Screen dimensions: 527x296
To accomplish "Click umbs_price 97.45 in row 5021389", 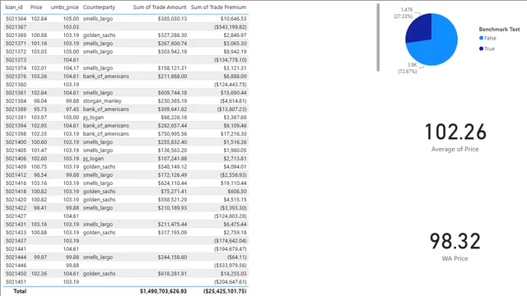I will tap(72, 109).
